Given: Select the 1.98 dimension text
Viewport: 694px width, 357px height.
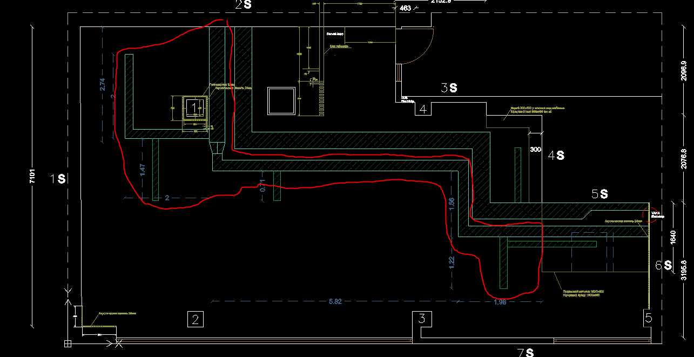Looking at the screenshot, I should tap(500, 302).
